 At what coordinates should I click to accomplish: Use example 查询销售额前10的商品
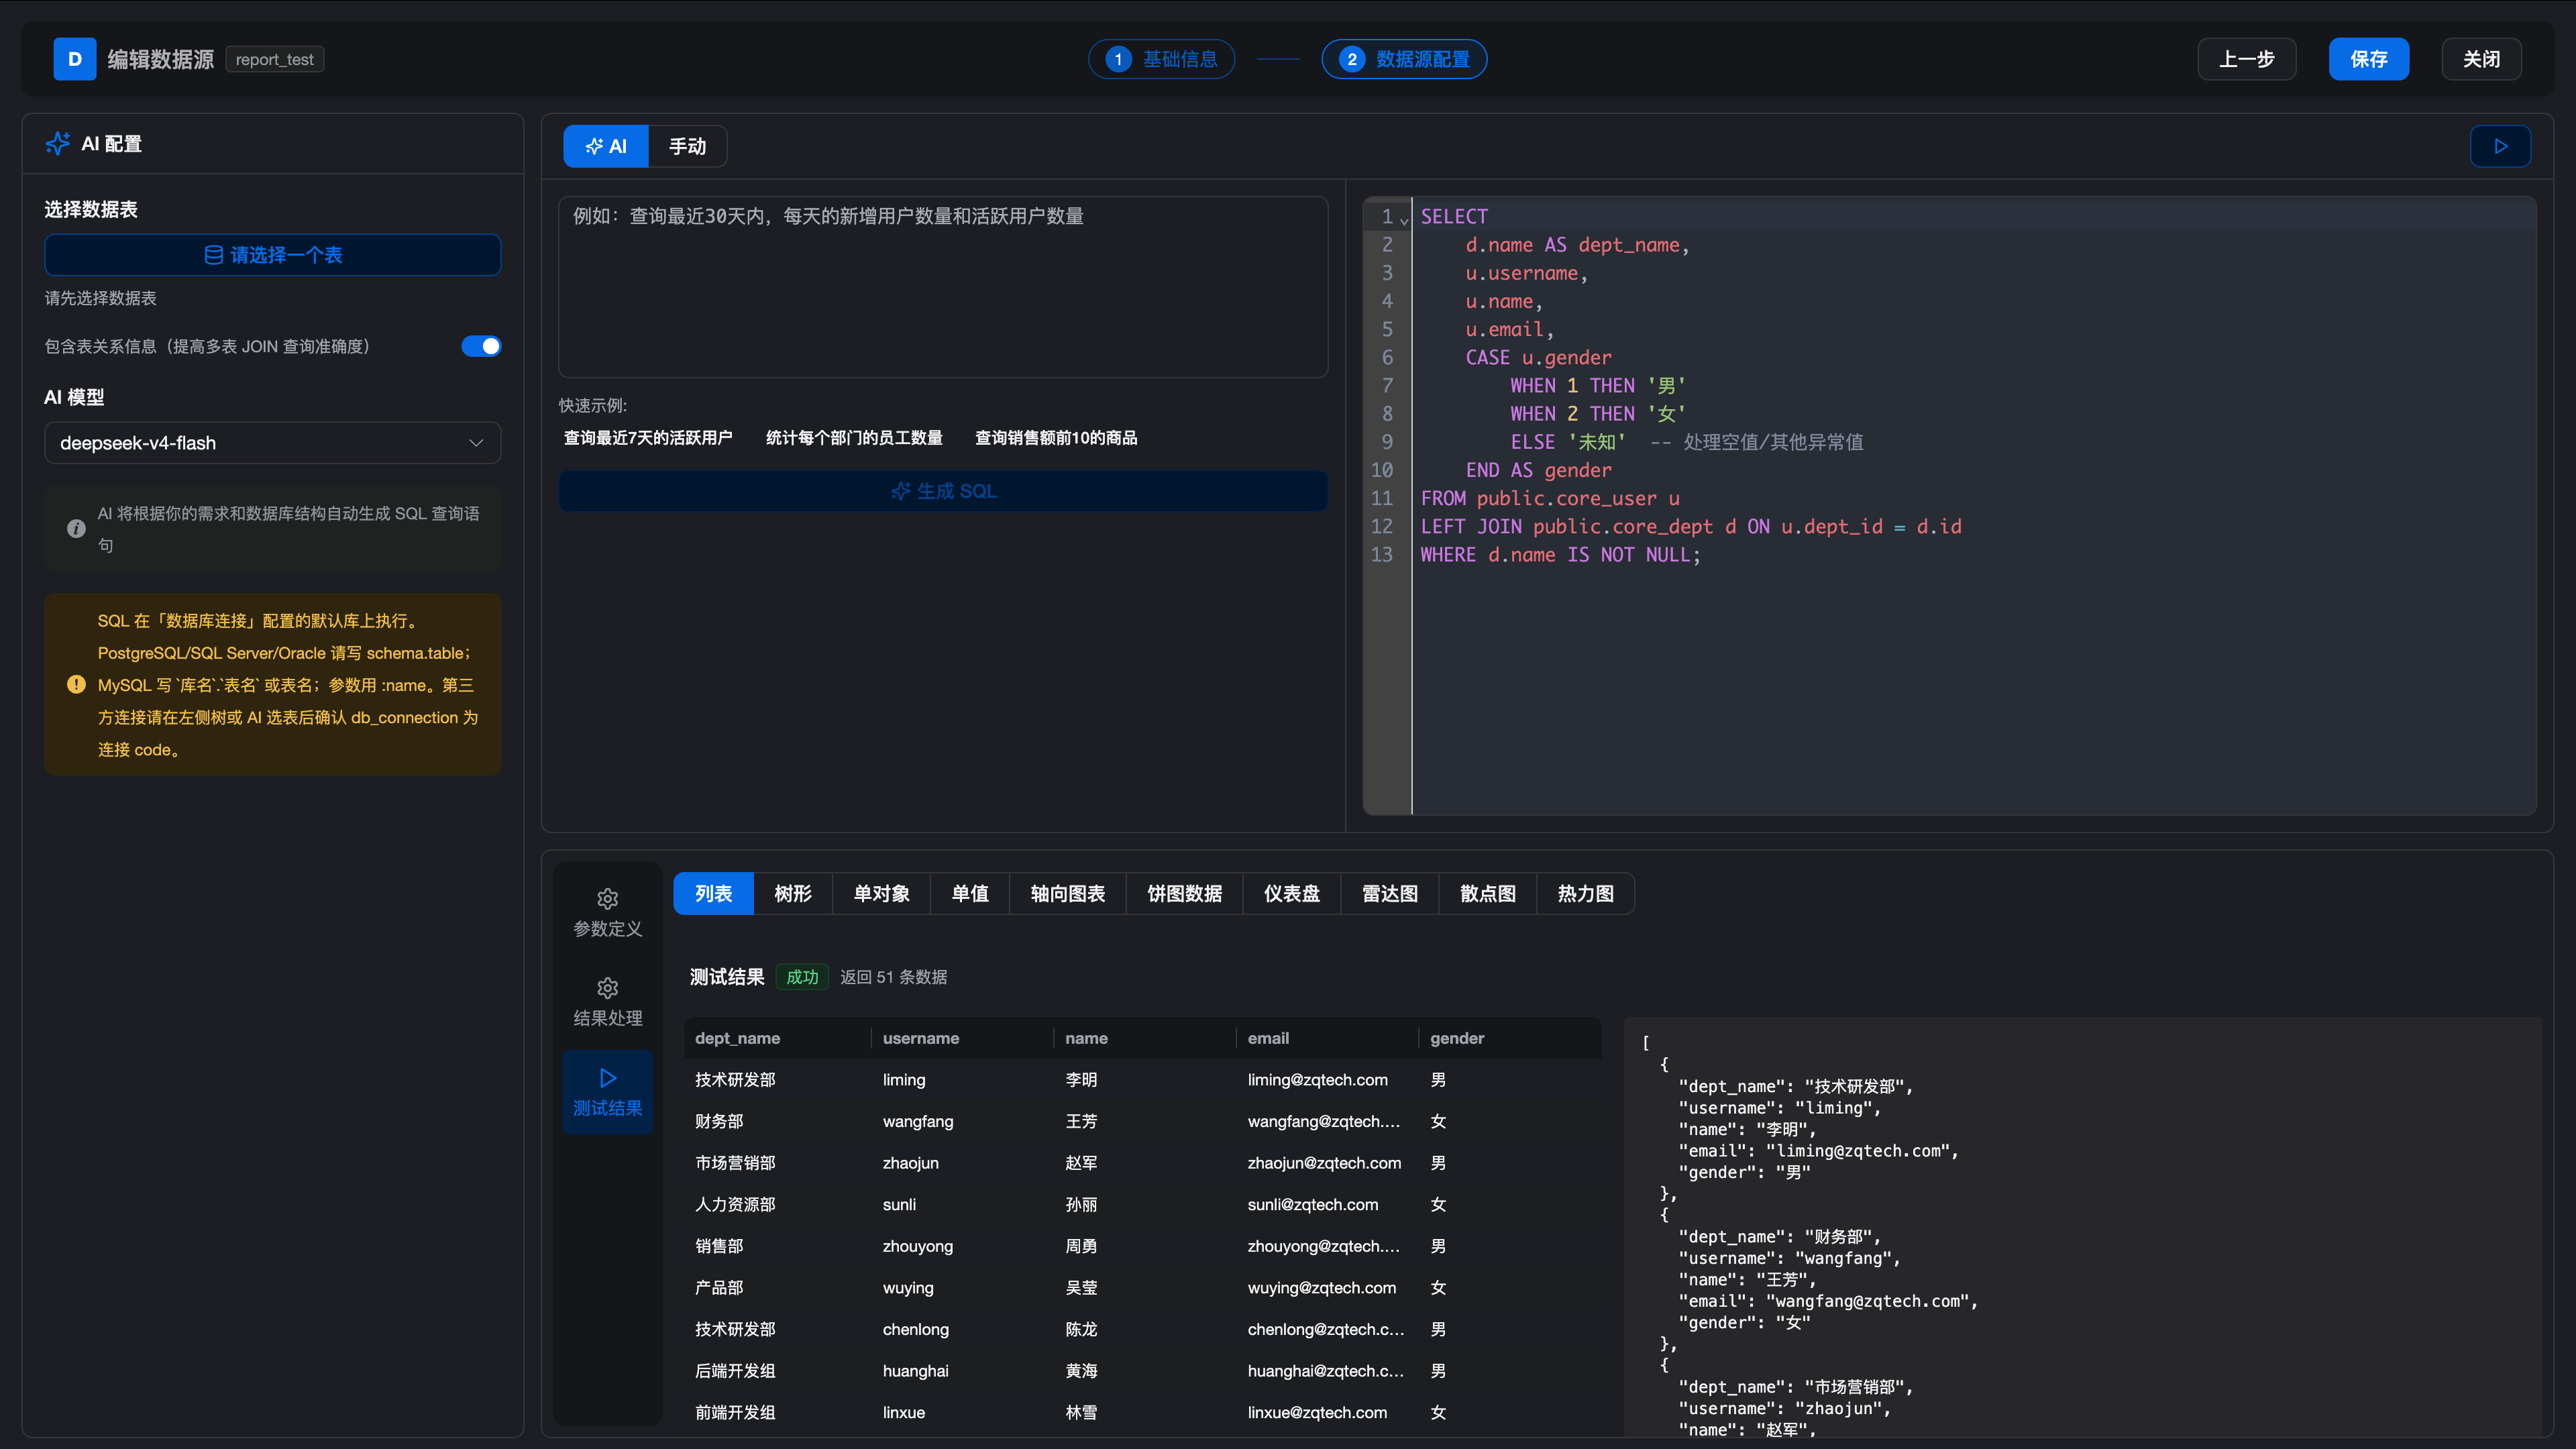(1056, 438)
